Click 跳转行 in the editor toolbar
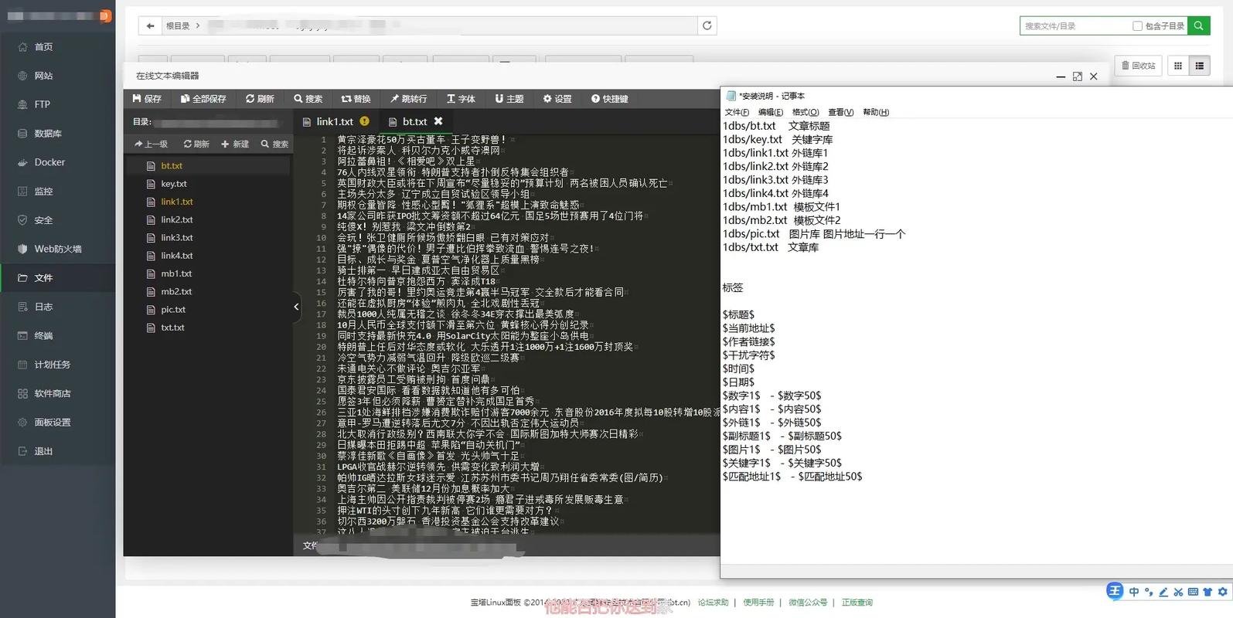Screen dimensions: 1233x618 (x=408, y=99)
